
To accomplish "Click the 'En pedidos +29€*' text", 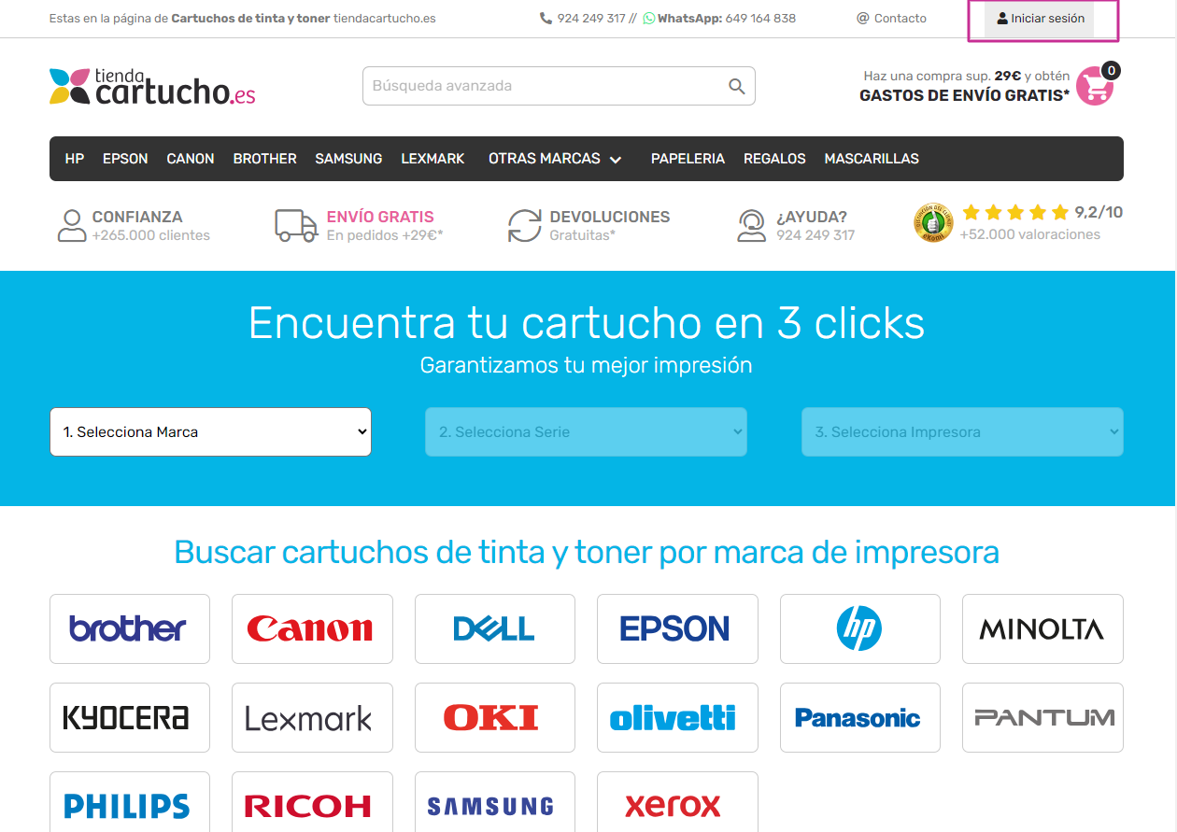I will (x=385, y=235).
